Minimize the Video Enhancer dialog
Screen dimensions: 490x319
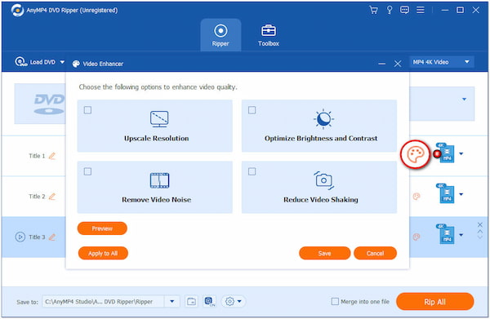click(381, 64)
